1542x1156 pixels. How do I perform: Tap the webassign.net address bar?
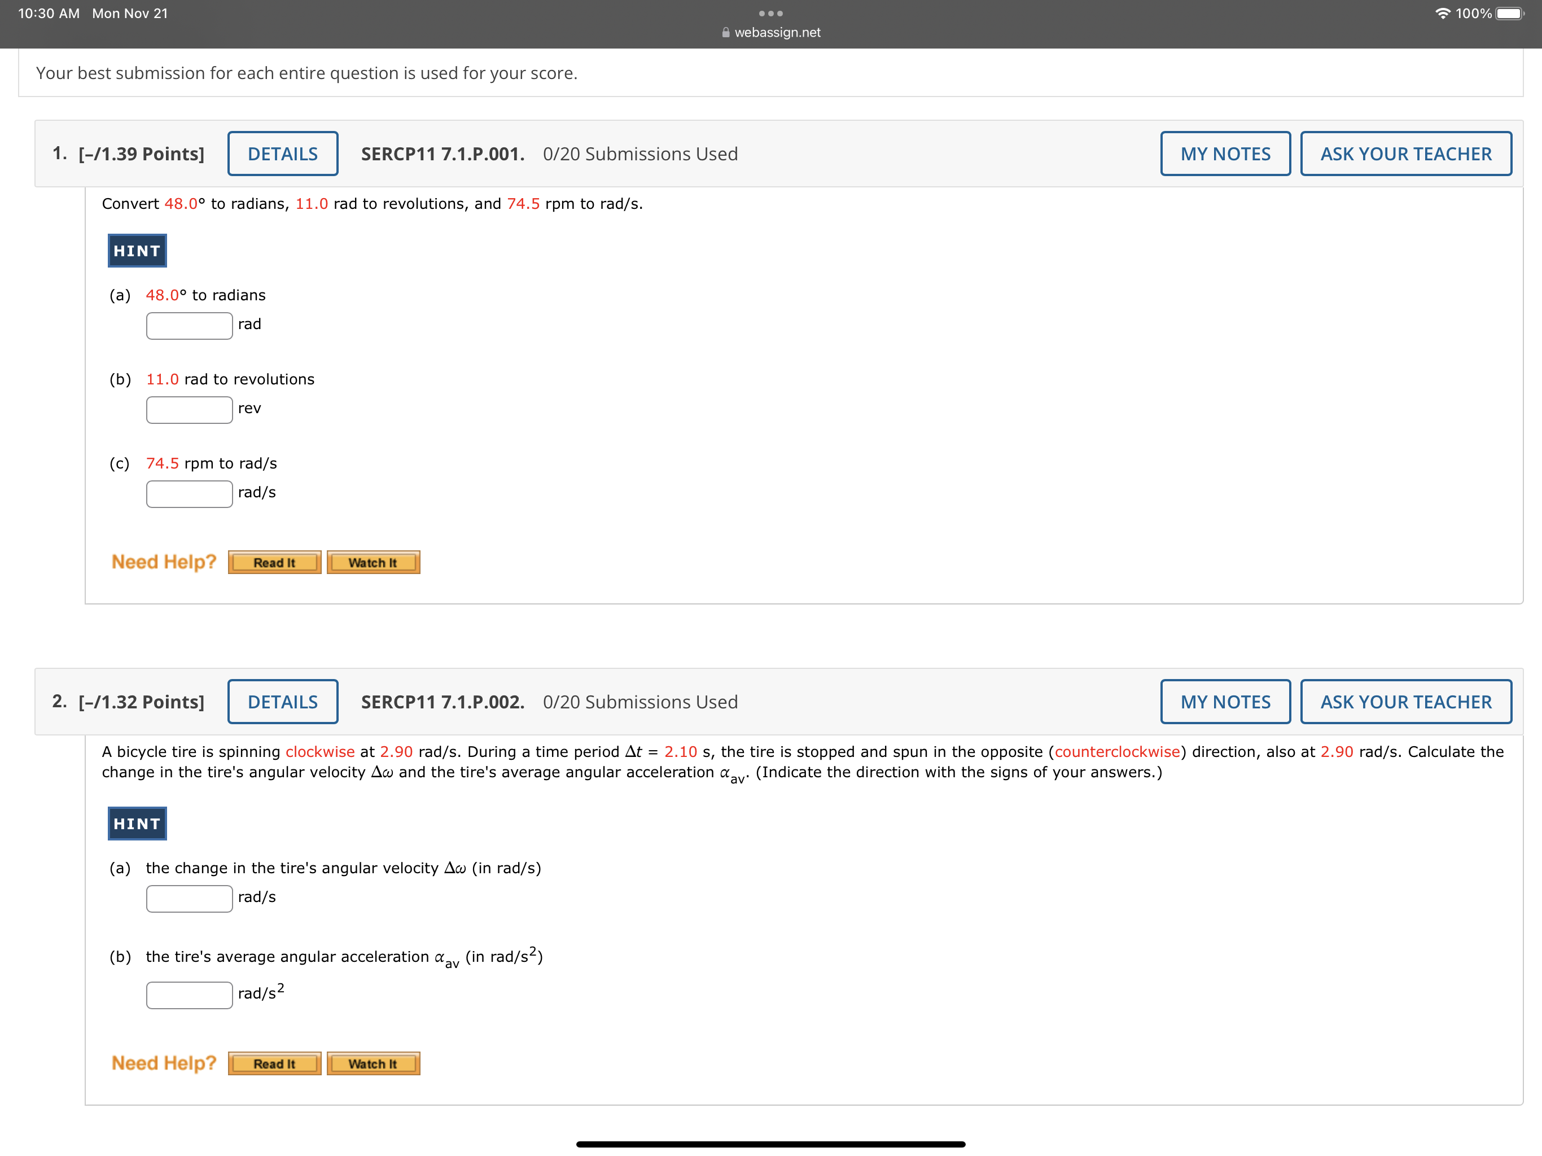pos(777,33)
